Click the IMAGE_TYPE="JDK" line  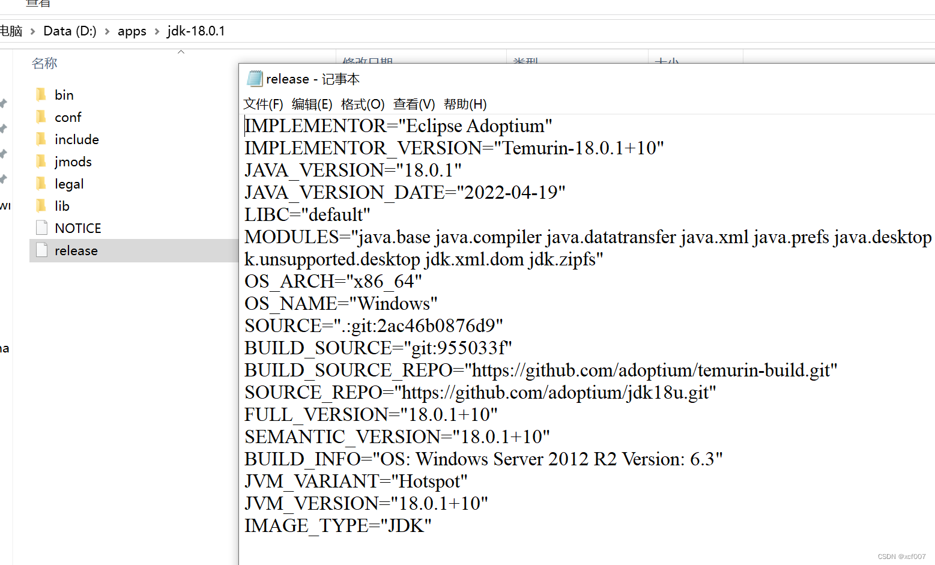point(338,526)
